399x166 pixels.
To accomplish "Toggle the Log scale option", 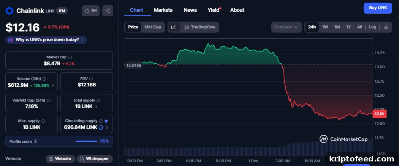I will point(372,27).
